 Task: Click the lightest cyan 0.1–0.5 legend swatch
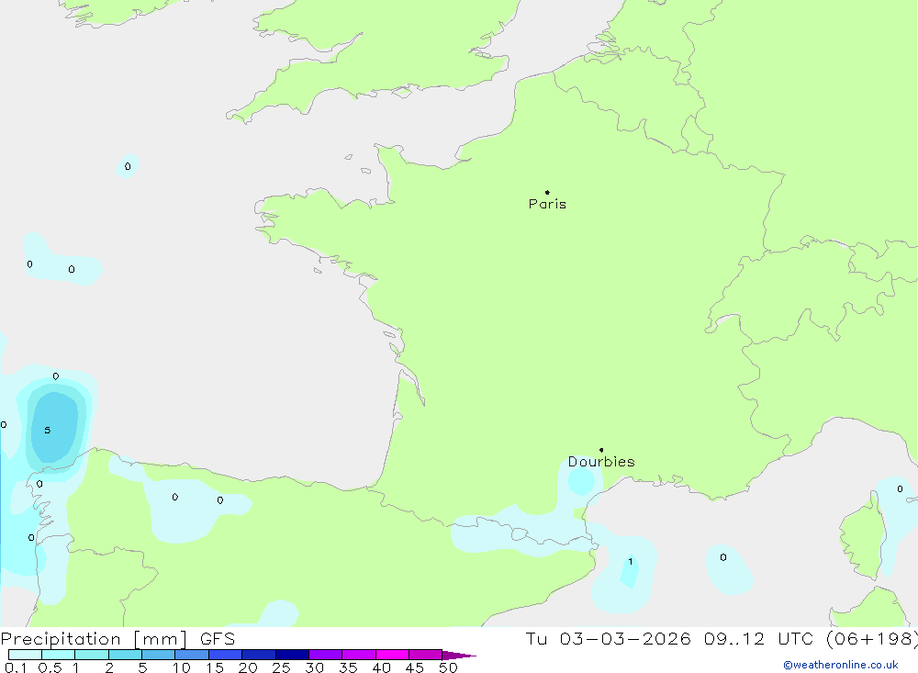tap(25, 655)
